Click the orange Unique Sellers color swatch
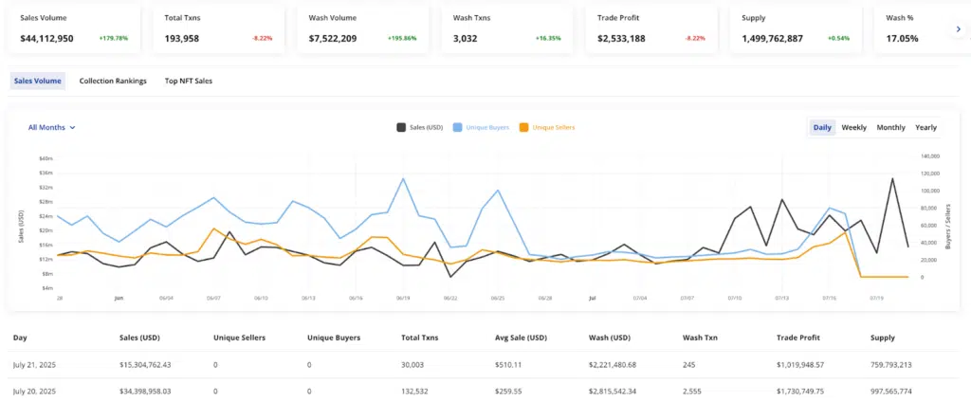 (x=524, y=127)
